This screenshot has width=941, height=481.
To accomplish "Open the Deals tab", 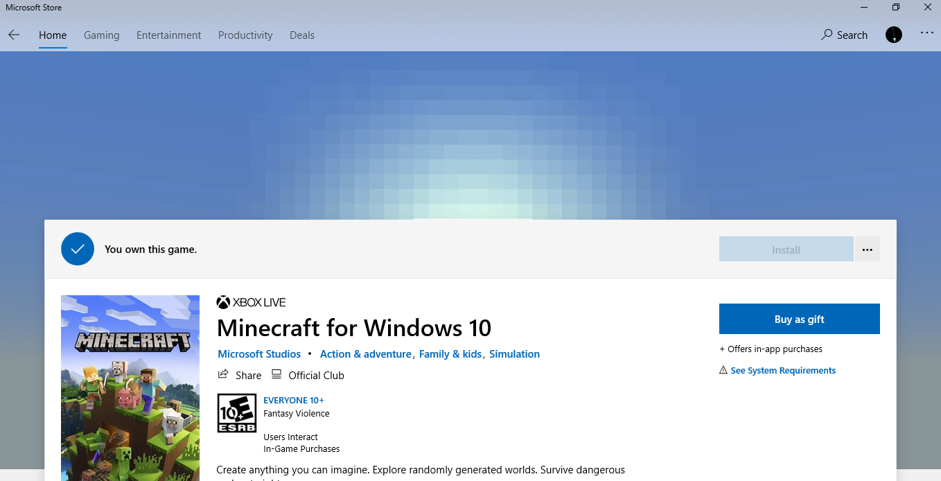I will (302, 35).
